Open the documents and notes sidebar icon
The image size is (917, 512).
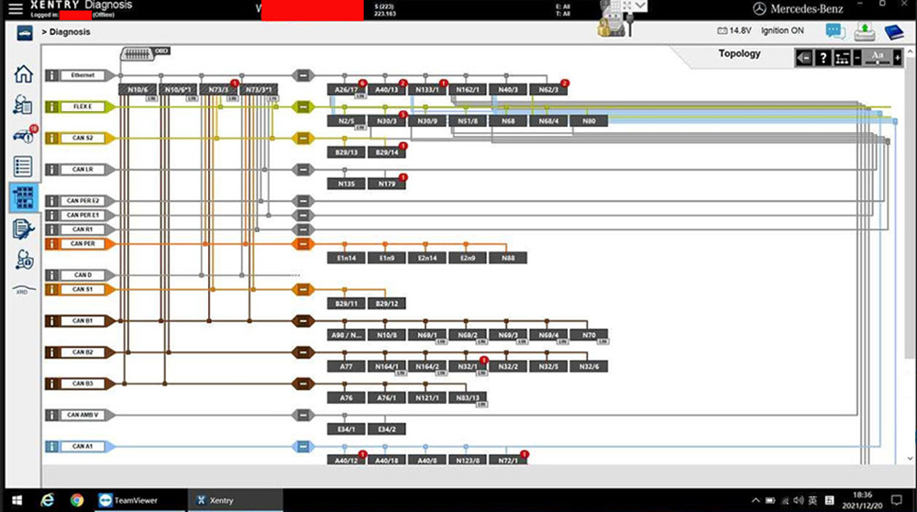pyautogui.click(x=24, y=228)
